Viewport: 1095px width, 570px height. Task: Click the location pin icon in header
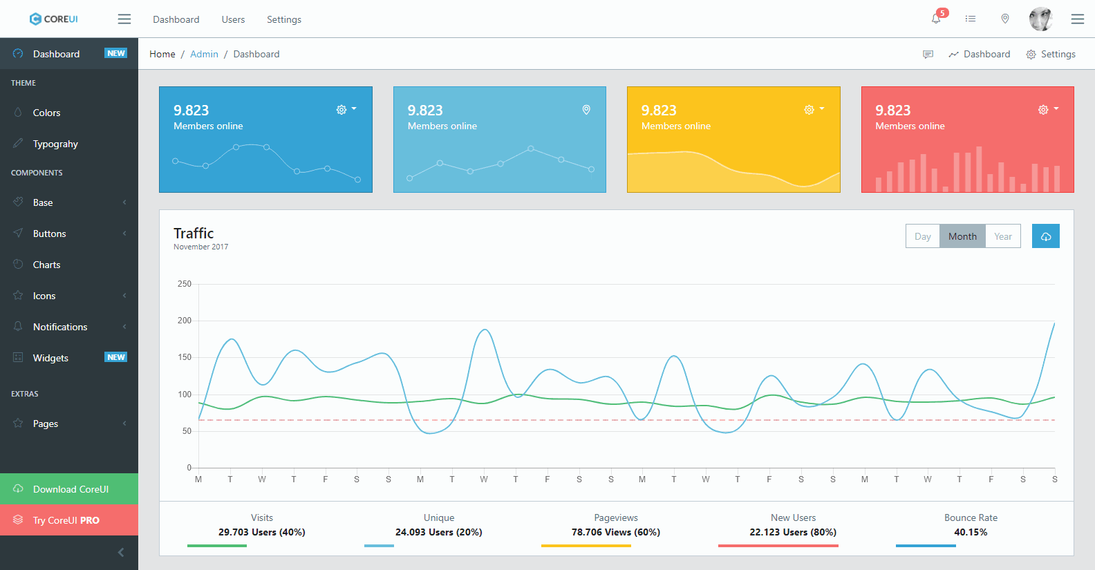[1005, 19]
